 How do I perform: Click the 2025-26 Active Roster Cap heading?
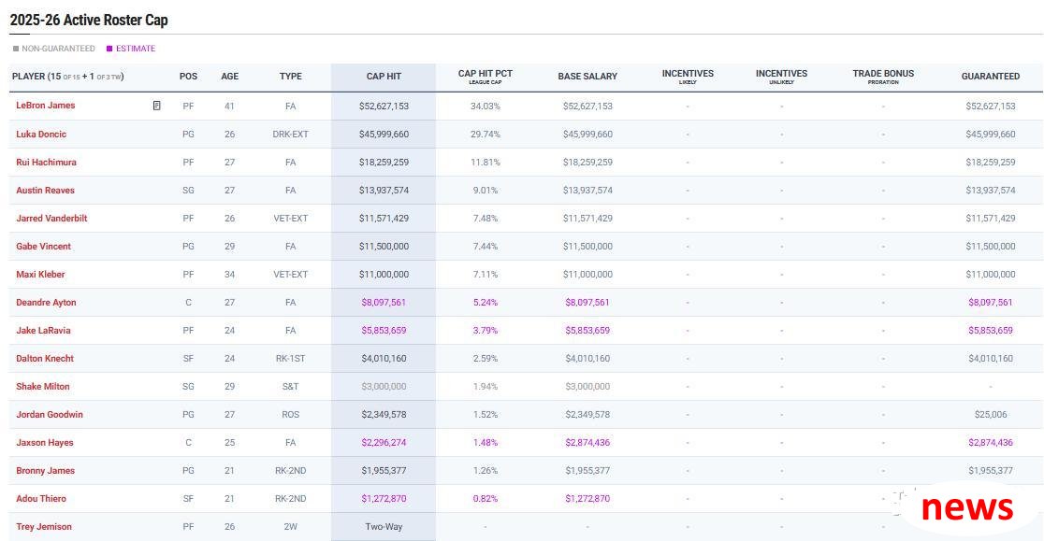(x=89, y=20)
